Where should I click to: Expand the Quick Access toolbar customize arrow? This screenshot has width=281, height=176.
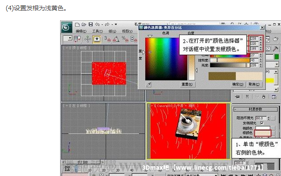[x=116, y=24]
